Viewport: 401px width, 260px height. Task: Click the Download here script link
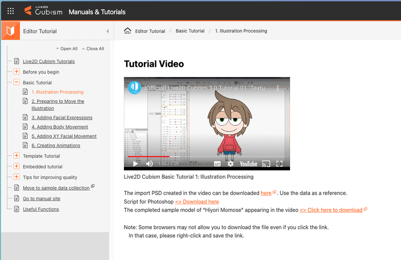(x=197, y=201)
